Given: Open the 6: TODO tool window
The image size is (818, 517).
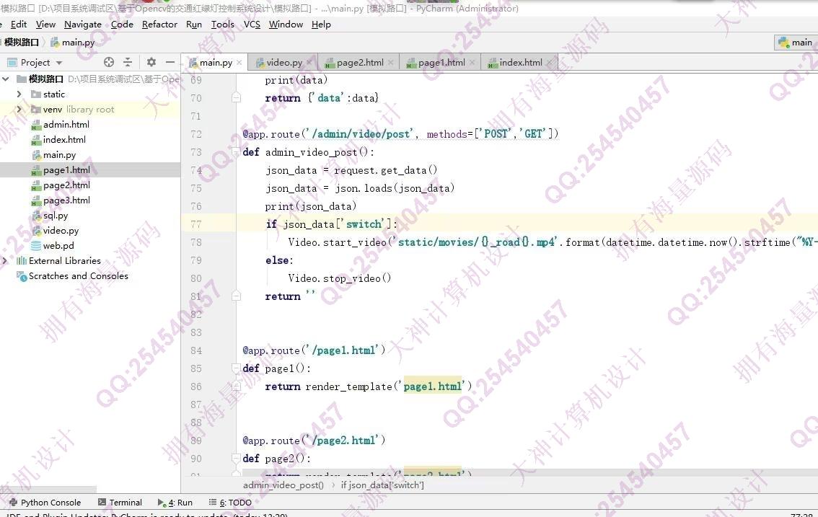Looking at the screenshot, I should [x=230, y=503].
